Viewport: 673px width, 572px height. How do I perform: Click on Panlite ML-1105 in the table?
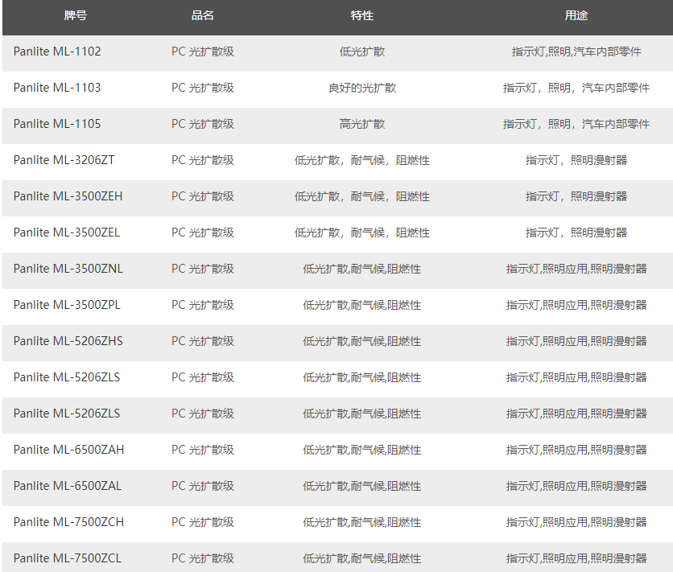(57, 124)
